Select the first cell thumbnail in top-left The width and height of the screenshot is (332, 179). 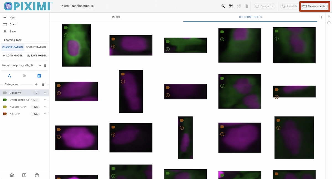(76, 45)
